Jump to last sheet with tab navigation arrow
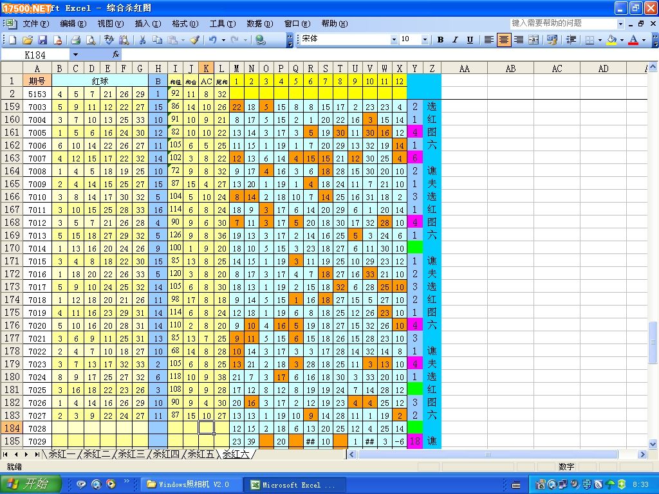Image resolution: width=659 pixels, height=494 pixels. (x=37, y=454)
